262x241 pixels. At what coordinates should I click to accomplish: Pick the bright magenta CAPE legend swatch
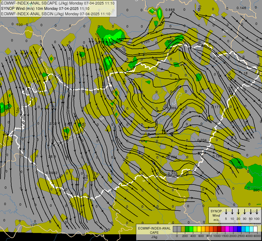227,229
